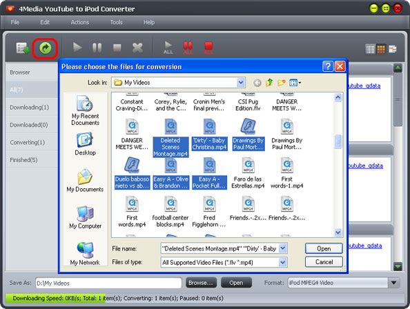Click file list scrollbar up arrow
Screen dimensions: 410x309
pyautogui.click(x=338, y=97)
